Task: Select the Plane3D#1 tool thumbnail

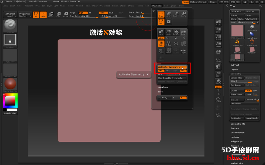Action: coord(252,50)
